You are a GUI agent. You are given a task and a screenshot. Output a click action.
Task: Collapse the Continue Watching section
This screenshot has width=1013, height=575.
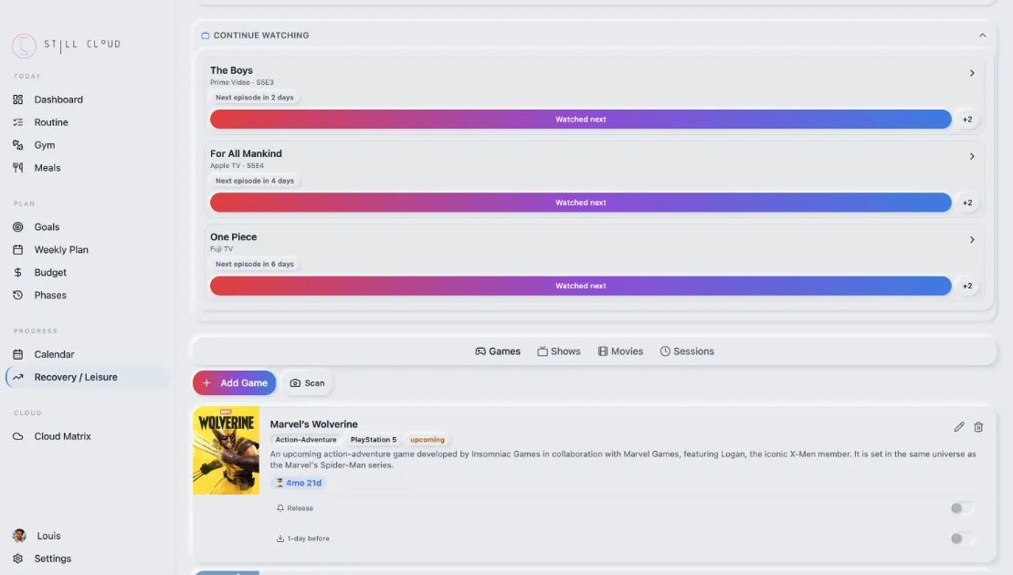[982, 36]
